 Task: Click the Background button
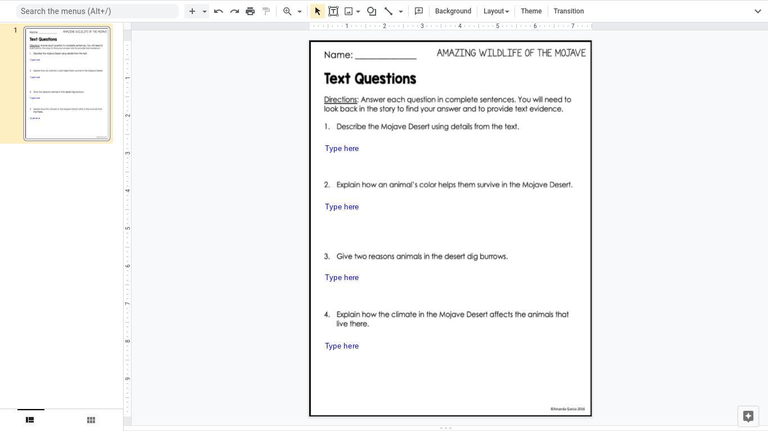(453, 11)
